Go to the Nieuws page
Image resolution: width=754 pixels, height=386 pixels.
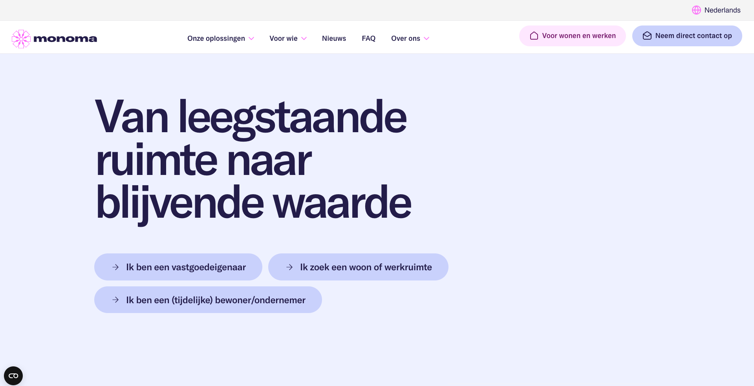(x=334, y=38)
